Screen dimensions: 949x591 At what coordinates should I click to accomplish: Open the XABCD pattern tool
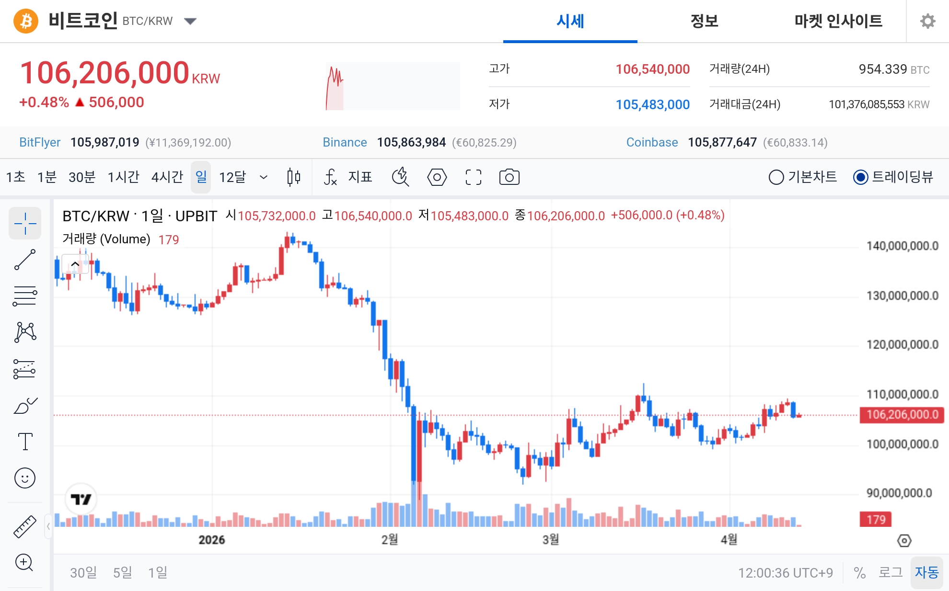point(25,332)
